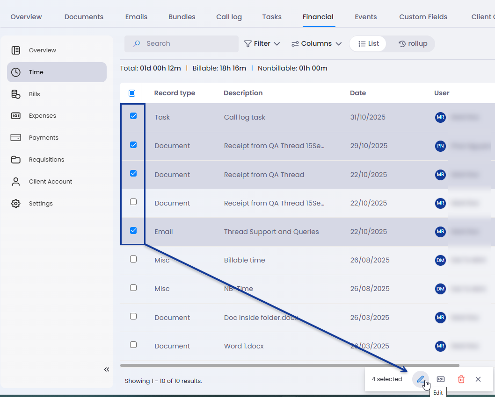This screenshot has height=397, width=495.
Task: Open Settings gear in the sidebar
Action: coord(40,204)
